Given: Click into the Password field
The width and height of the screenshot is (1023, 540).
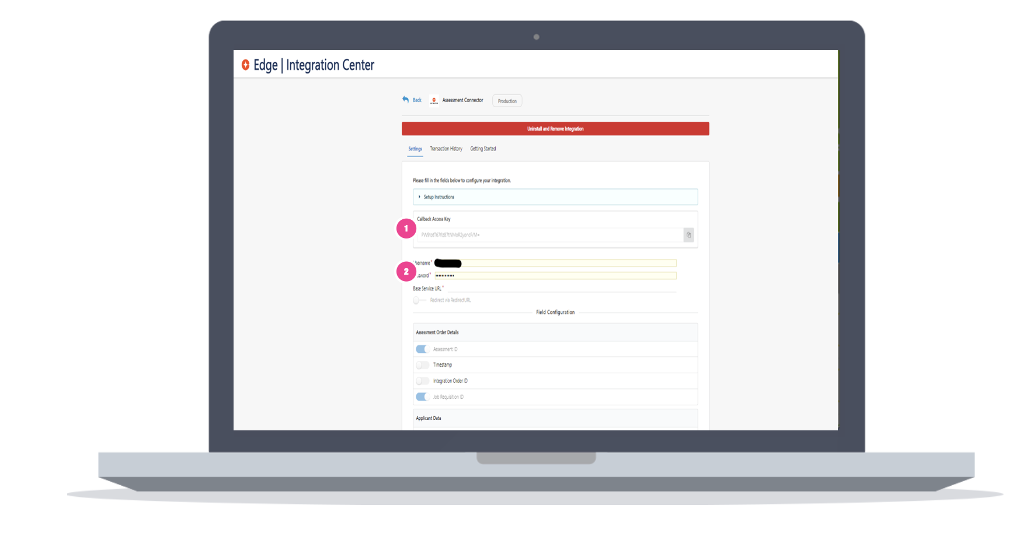Looking at the screenshot, I should click(x=555, y=275).
